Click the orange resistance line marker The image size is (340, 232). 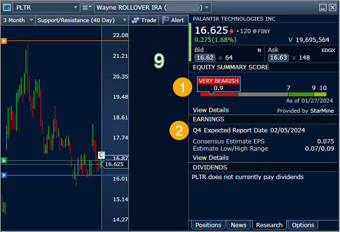coord(4,41)
